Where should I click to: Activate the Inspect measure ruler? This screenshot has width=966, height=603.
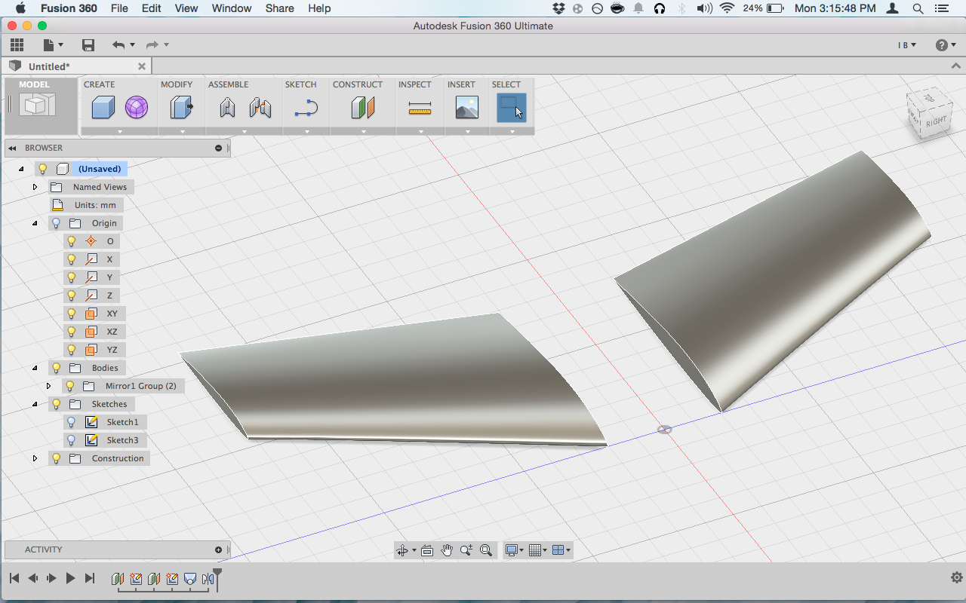(420, 109)
